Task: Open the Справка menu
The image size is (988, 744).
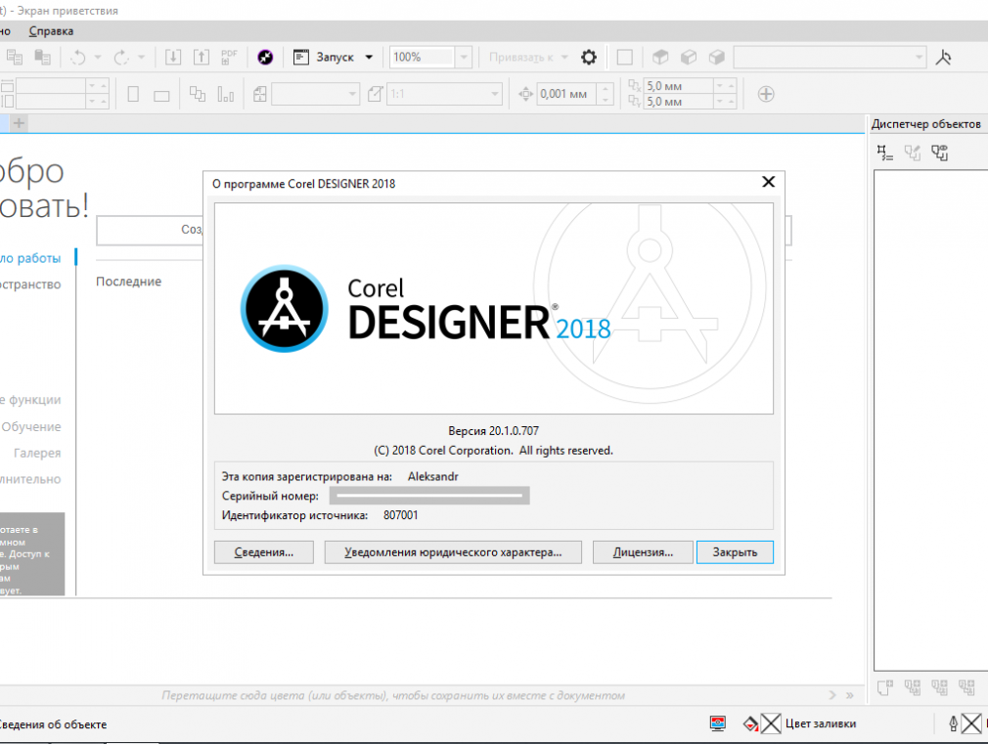Action: pyautogui.click(x=51, y=31)
